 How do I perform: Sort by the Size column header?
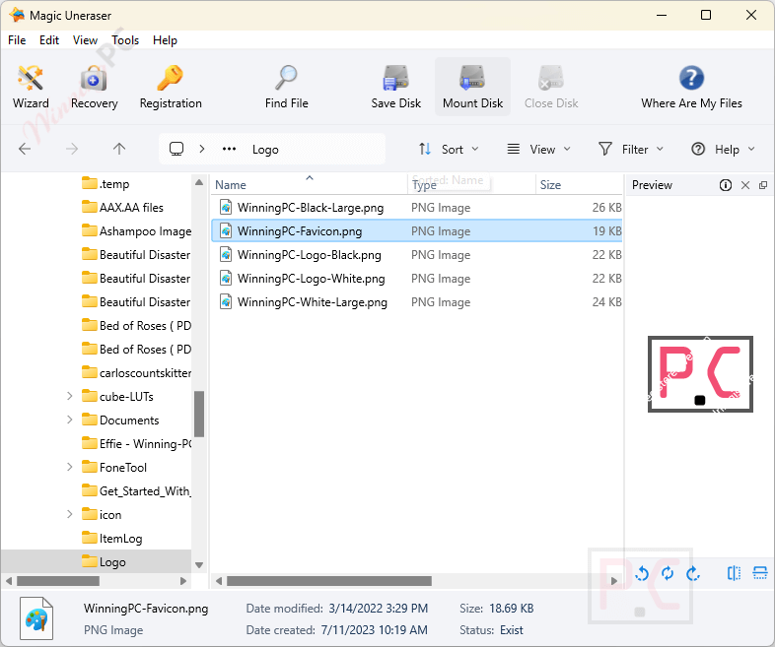coord(578,184)
